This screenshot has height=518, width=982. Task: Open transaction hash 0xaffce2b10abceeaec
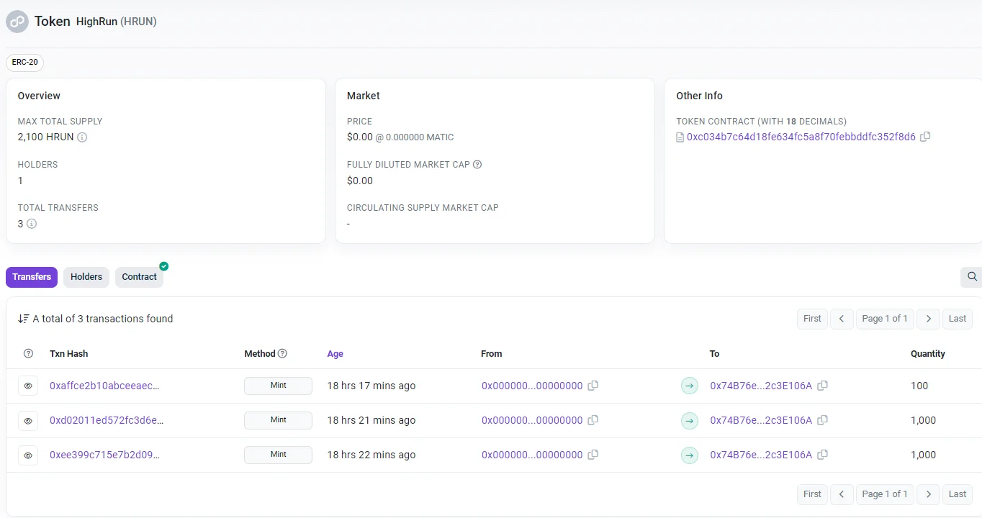point(104,386)
